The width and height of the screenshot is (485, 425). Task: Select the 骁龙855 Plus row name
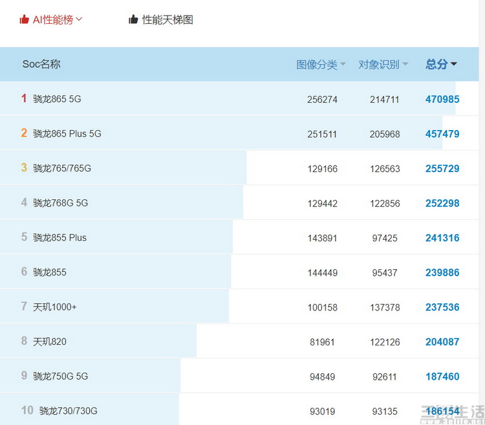point(59,237)
